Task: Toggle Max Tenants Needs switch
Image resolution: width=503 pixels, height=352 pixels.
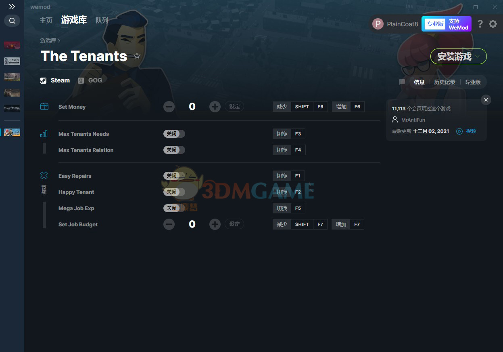Action: tap(174, 134)
